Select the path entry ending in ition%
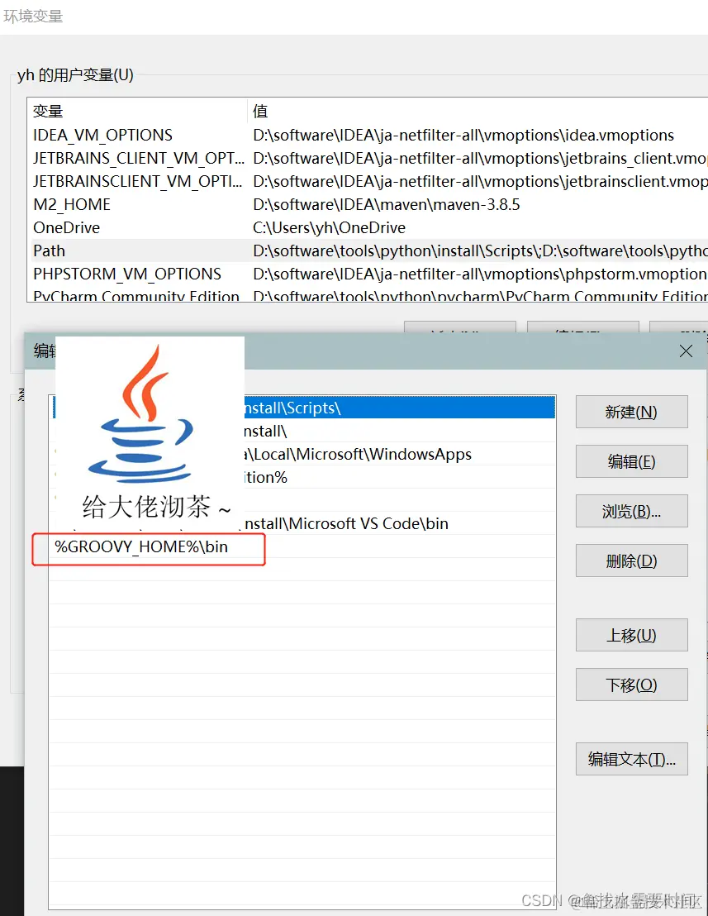 pyautogui.click(x=302, y=477)
